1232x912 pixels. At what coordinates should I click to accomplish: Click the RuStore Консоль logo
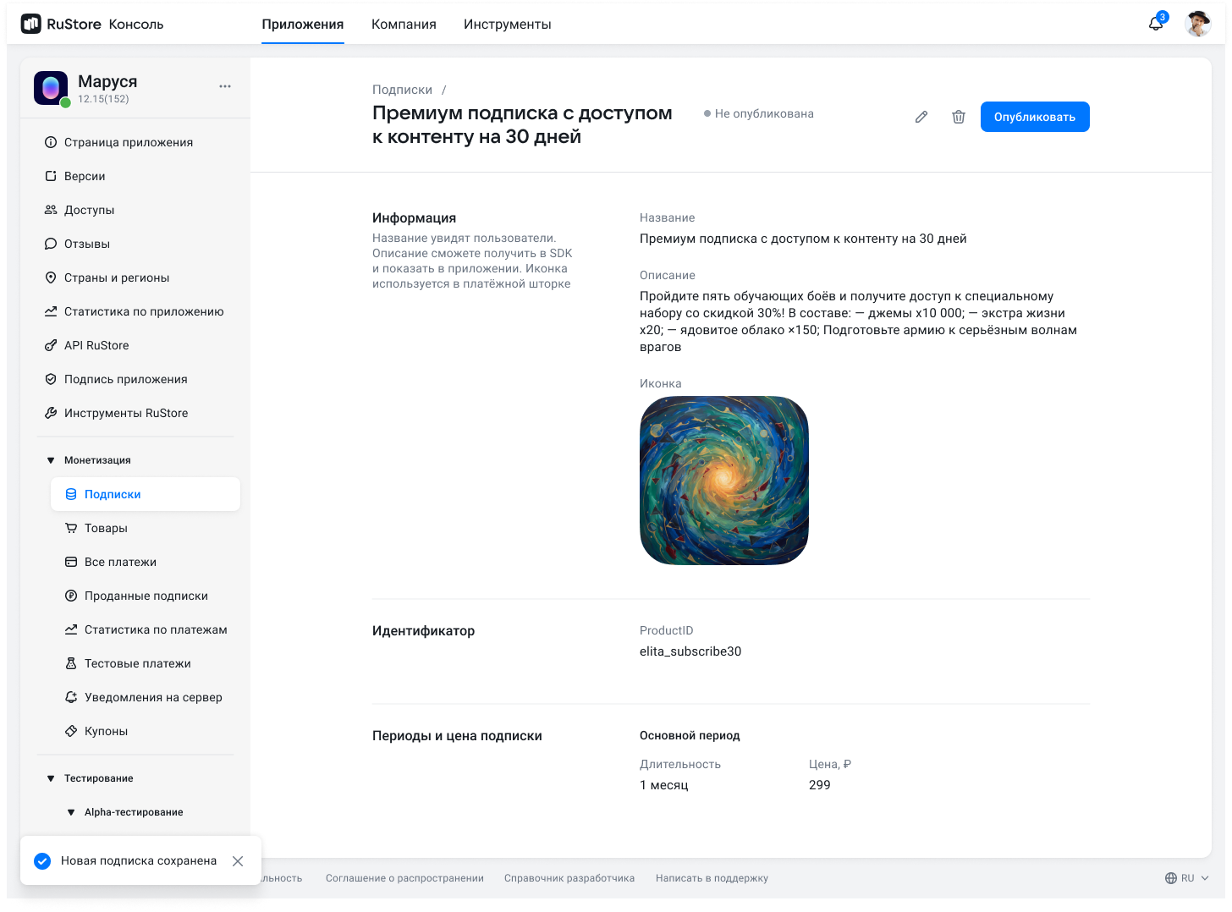pos(92,24)
